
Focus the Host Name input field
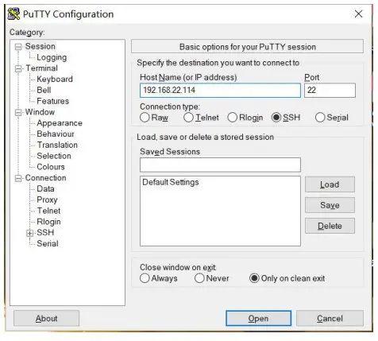[220, 91]
